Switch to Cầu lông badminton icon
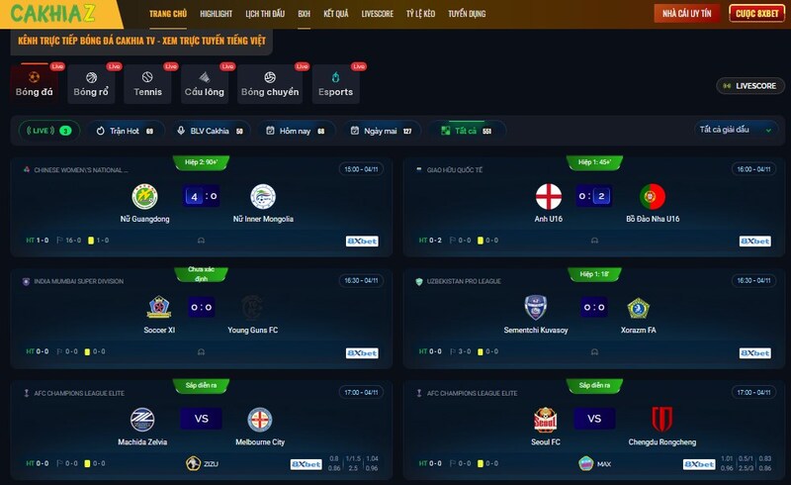Screen dimensions: 791x485 204,77
